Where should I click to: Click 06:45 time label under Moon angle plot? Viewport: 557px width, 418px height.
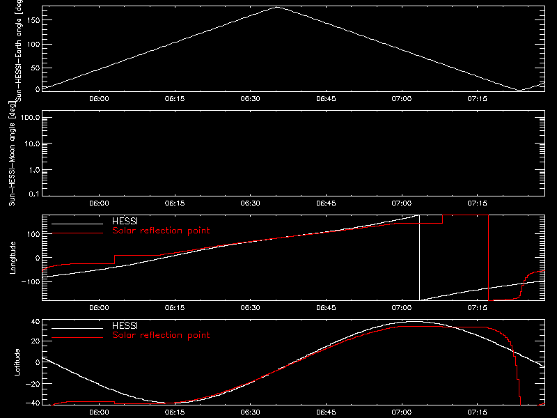[x=326, y=203]
